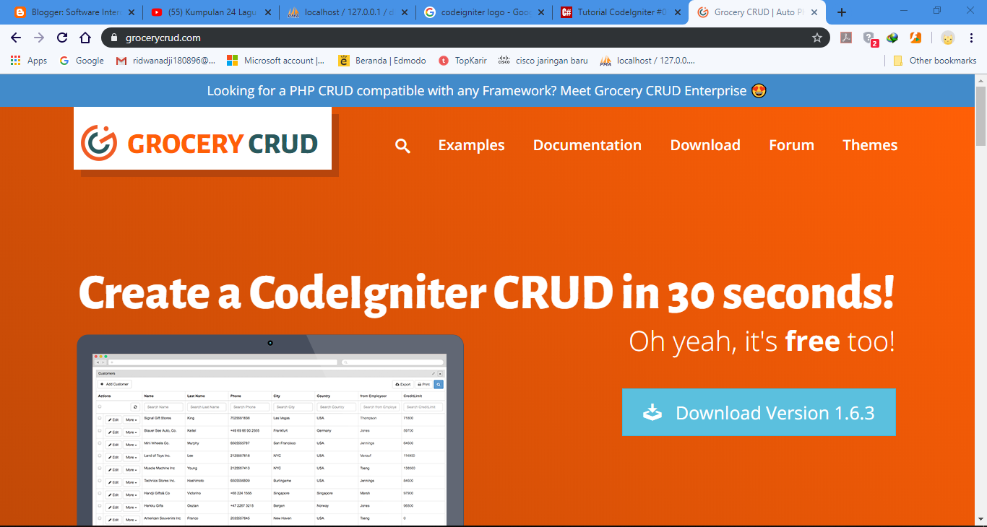Open the Themes menu item
This screenshot has width=987, height=527.
click(870, 145)
